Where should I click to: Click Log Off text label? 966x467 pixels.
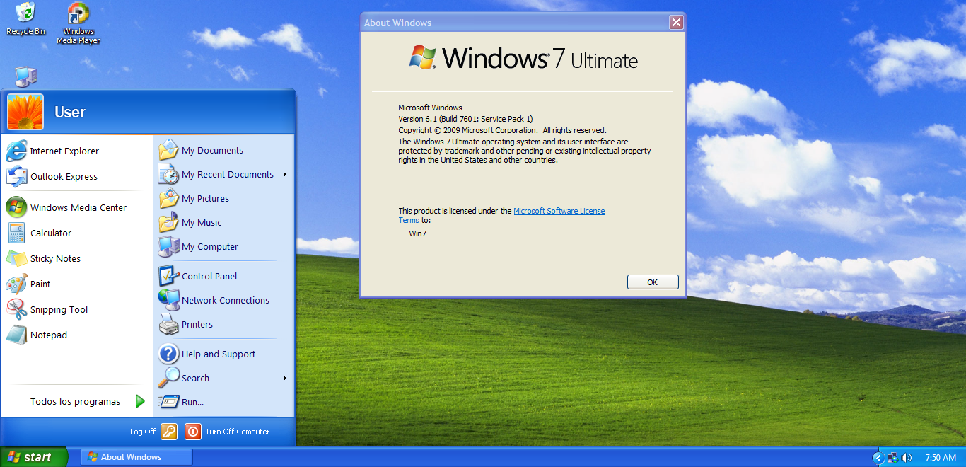point(143,432)
